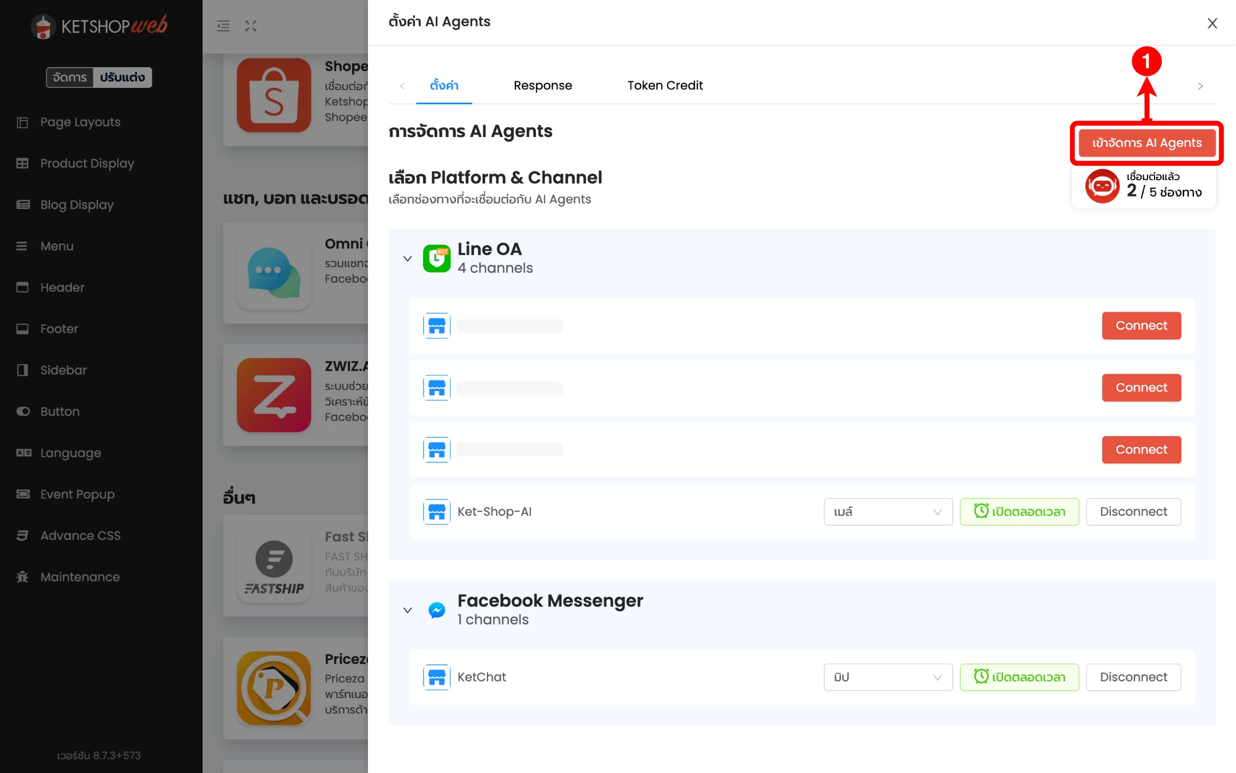Click the Priceza logo icon
The height and width of the screenshot is (773, 1236).
coord(274,688)
